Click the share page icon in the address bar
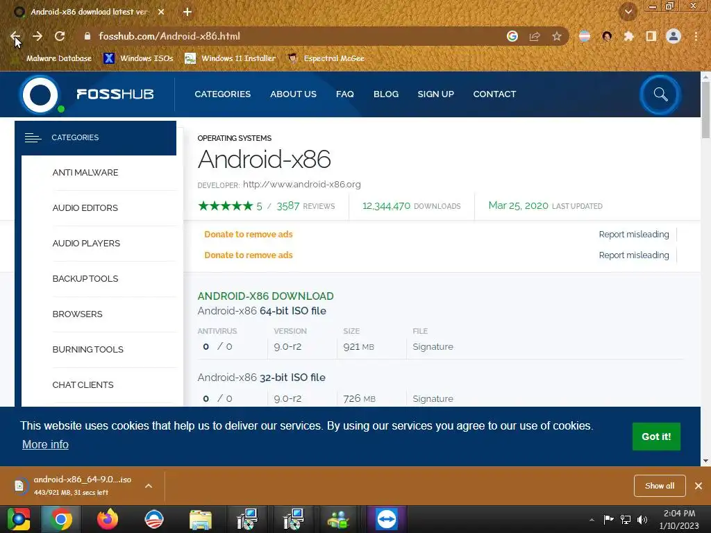 535,36
